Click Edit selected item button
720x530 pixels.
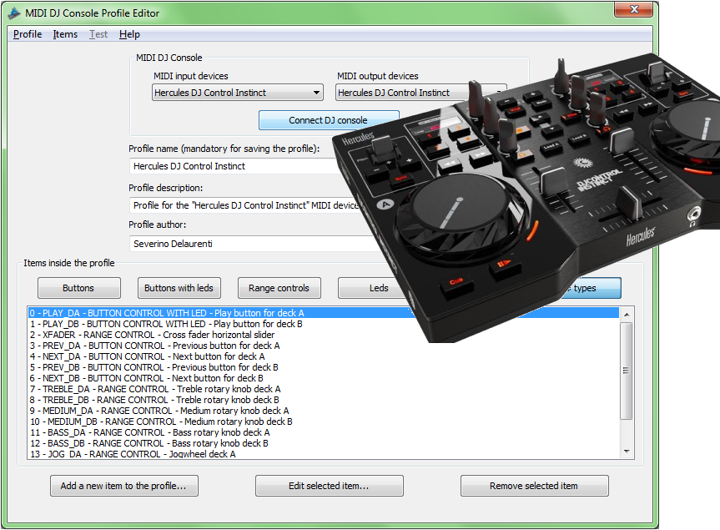(x=329, y=486)
